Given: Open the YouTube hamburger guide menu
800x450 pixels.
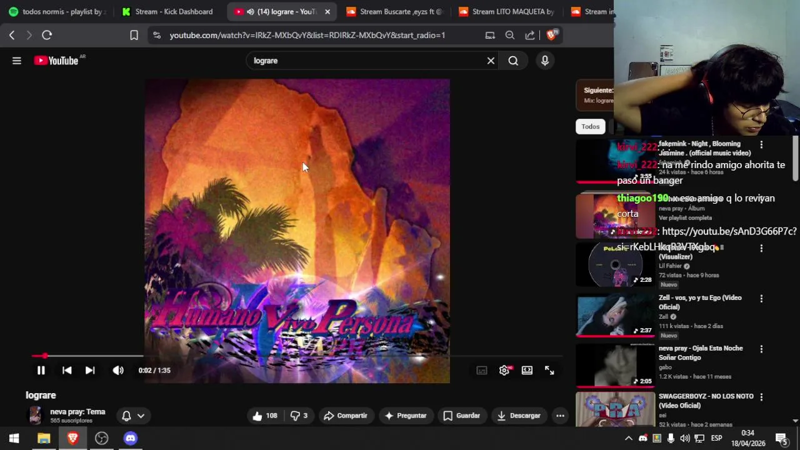Looking at the screenshot, I should [x=17, y=61].
